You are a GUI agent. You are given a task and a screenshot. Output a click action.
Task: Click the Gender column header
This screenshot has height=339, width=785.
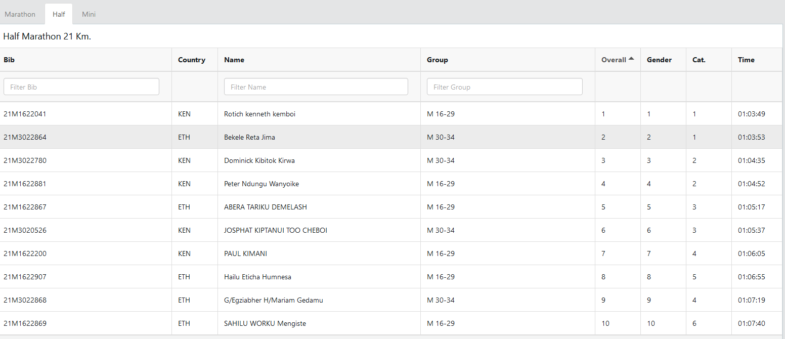pos(659,60)
